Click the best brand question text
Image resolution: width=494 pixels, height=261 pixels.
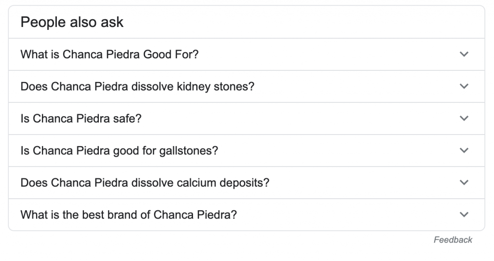click(128, 215)
